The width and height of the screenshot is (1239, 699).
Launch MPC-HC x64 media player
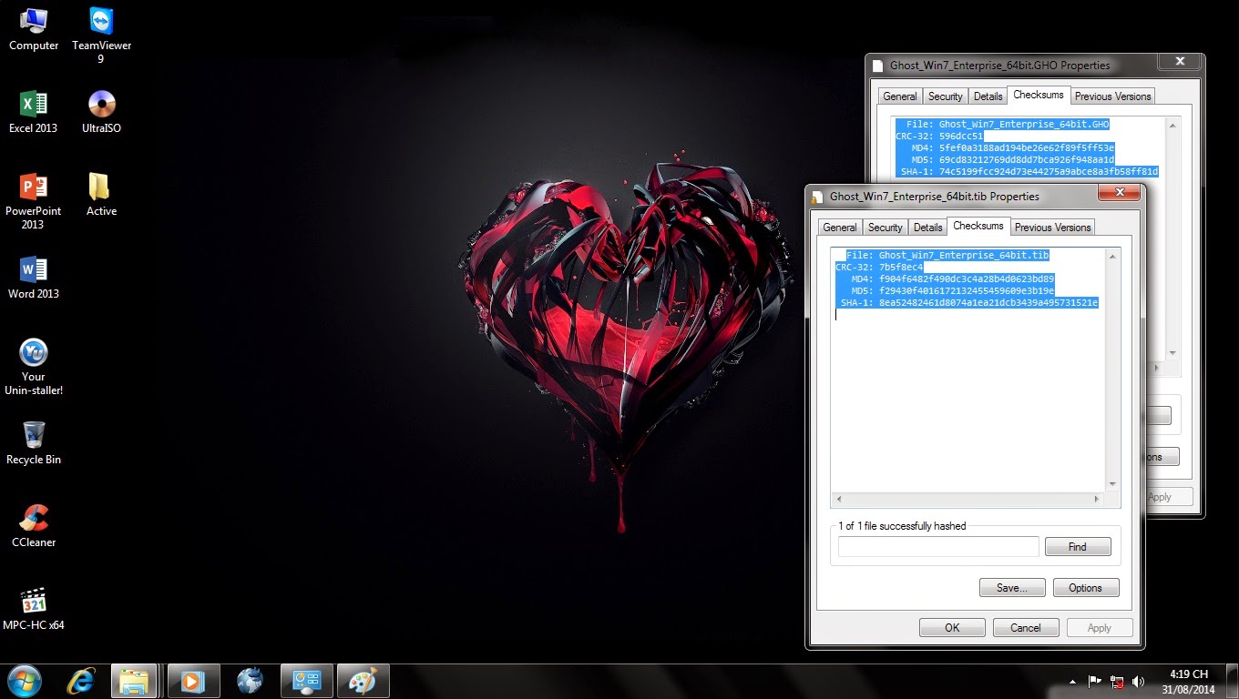(x=34, y=601)
